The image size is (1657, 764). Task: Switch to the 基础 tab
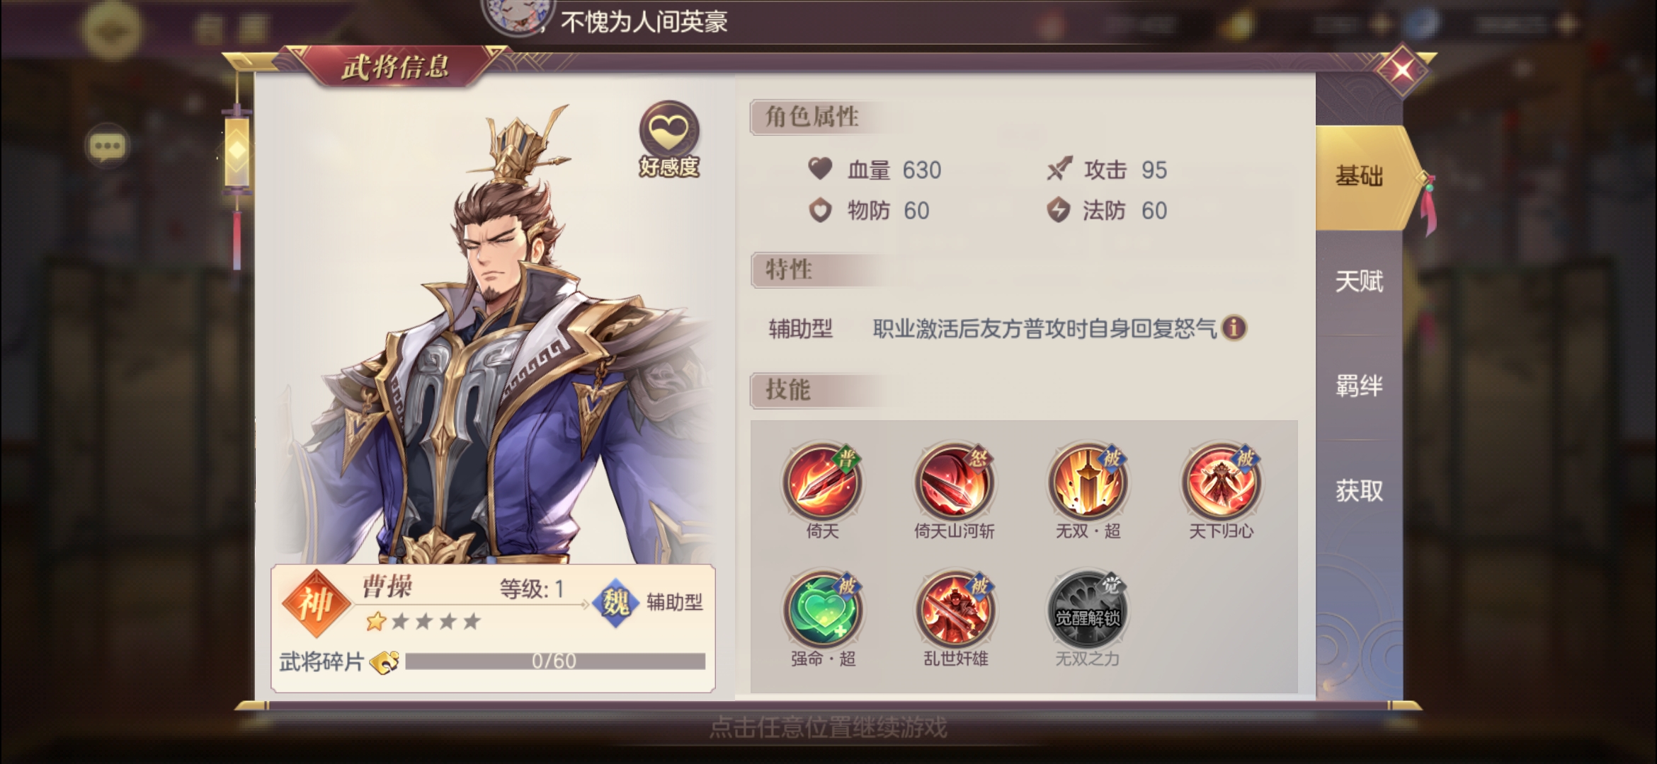(1359, 176)
